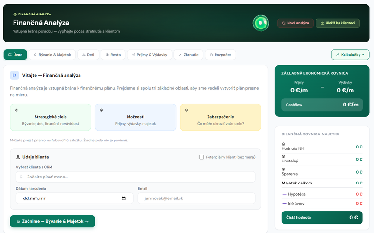Screen dimensions: 374x233
Task: Select the Možnosti card
Action: point(136,117)
